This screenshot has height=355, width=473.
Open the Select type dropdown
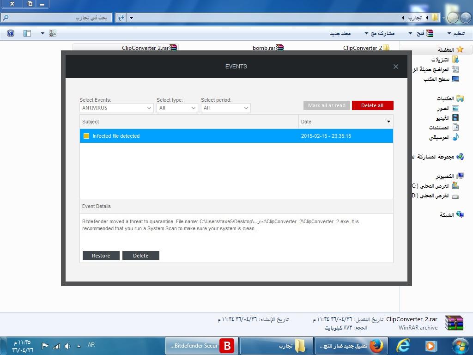coord(177,108)
